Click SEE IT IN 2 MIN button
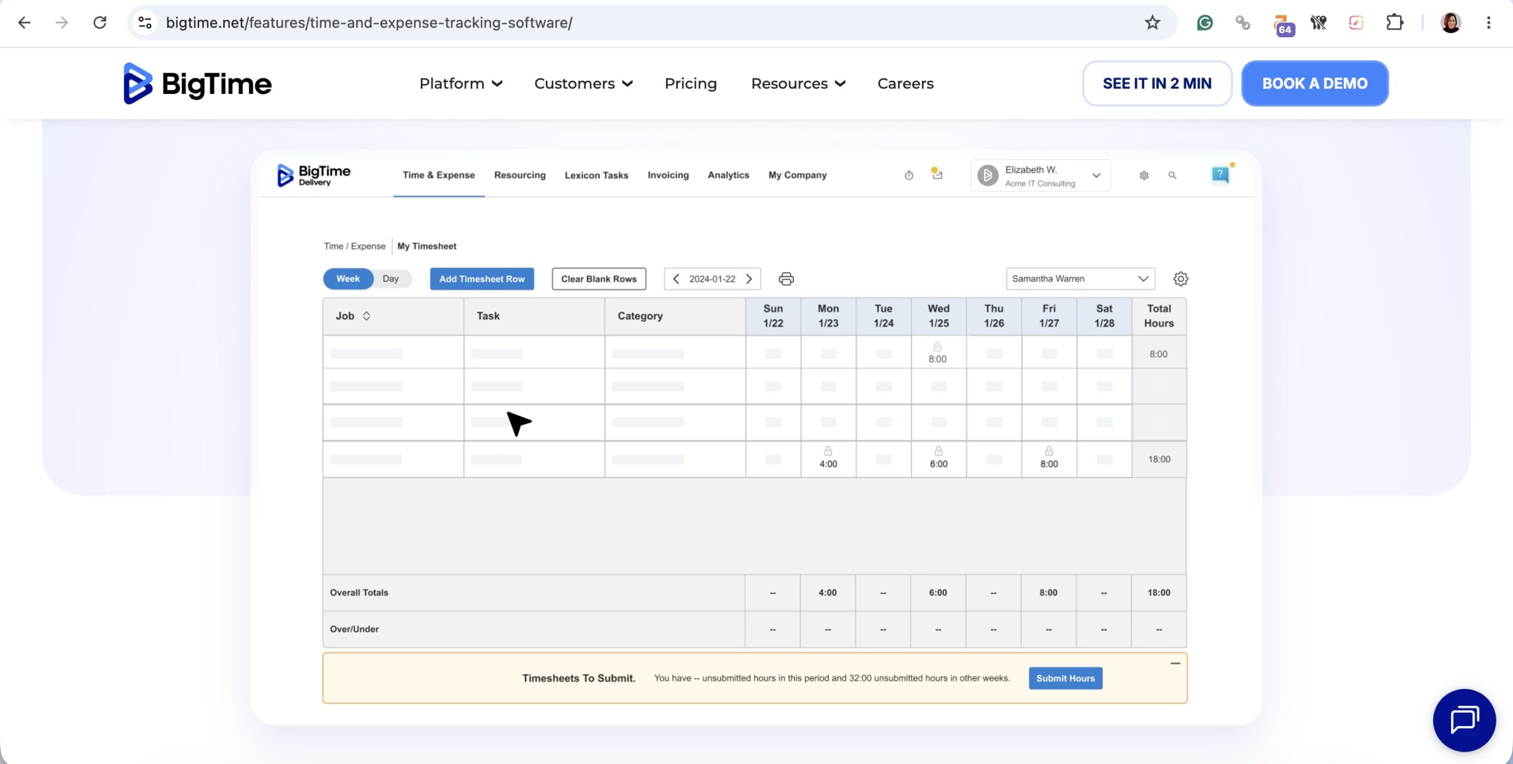 pos(1157,83)
